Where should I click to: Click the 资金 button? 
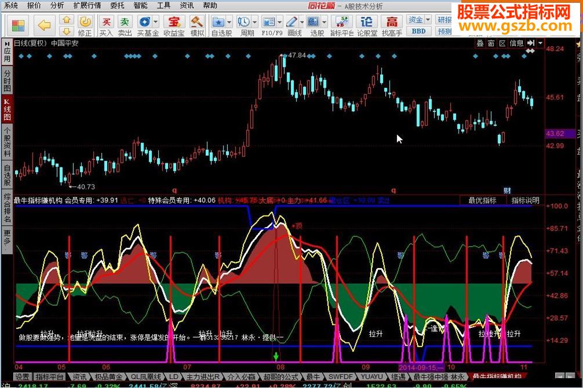(416, 19)
